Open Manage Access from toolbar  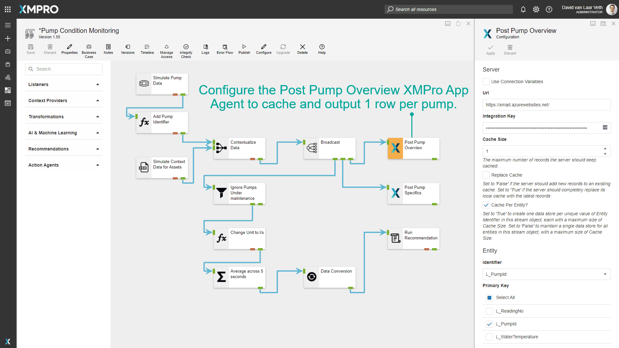pyautogui.click(x=166, y=47)
